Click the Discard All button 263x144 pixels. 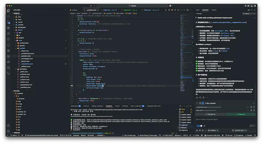(x=210, y=114)
